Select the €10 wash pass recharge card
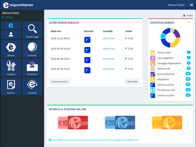The height and width of the screenshot is (147, 196). [x=73, y=123]
